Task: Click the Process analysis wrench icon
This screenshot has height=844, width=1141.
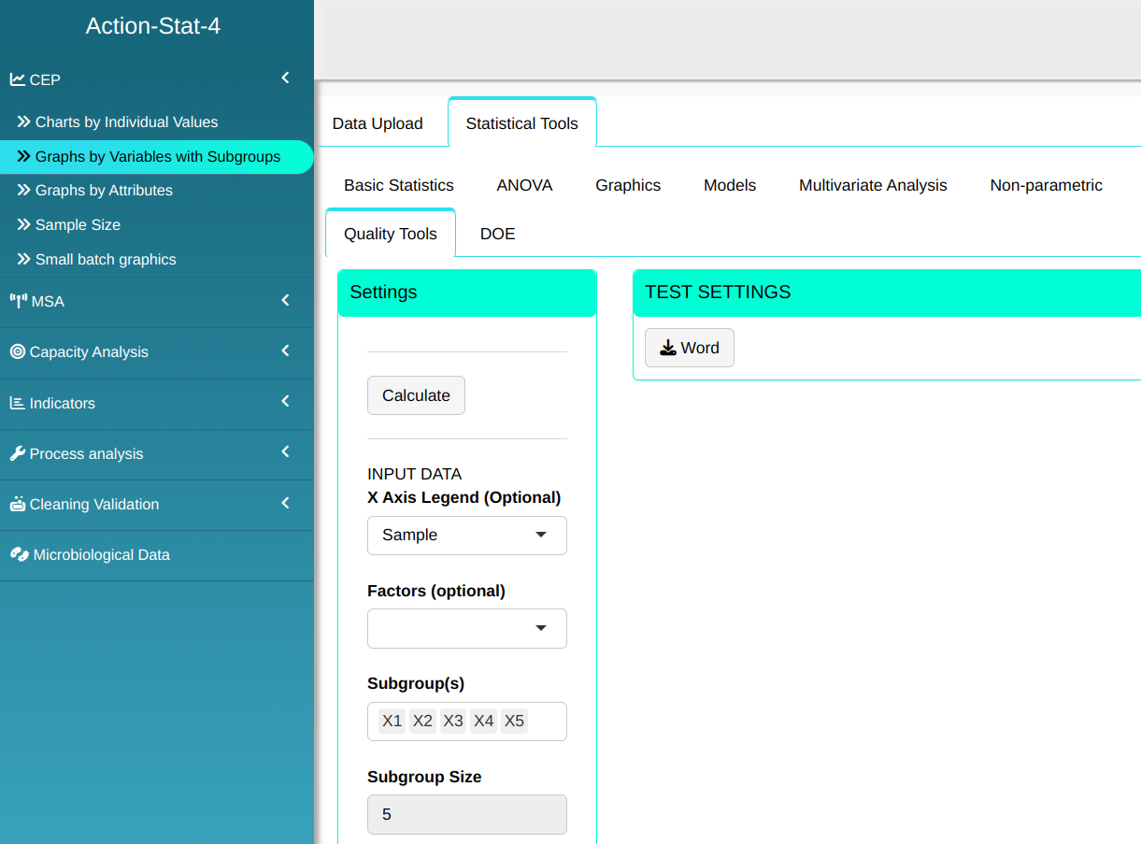Action: pyautogui.click(x=18, y=453)
